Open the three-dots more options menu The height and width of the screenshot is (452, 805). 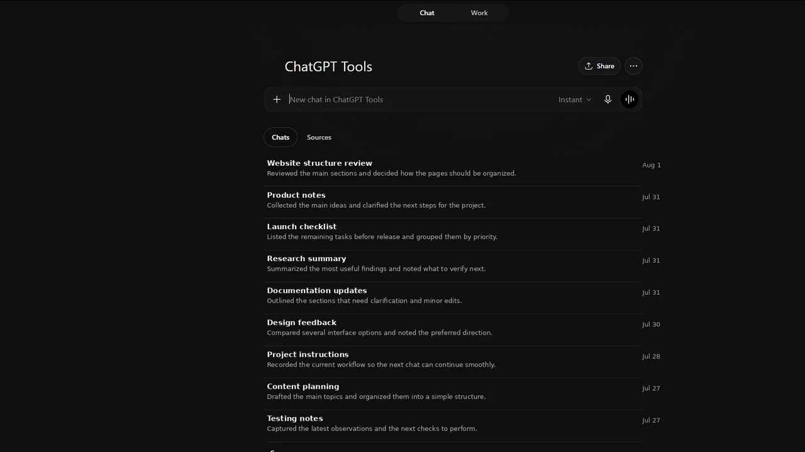click(633, 66)
